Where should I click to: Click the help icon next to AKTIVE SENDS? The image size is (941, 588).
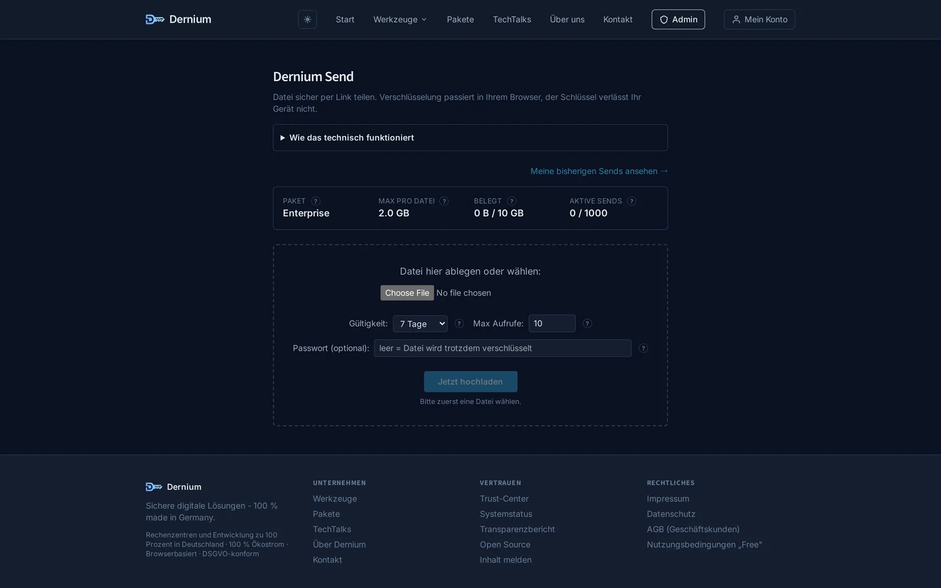tap(632, 201)
